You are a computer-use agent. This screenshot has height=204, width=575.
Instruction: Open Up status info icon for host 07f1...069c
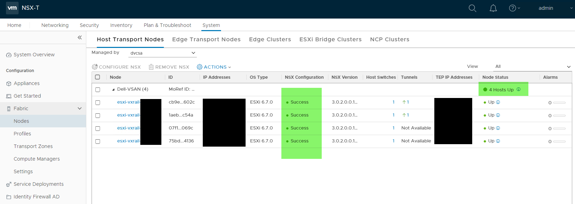[498, 128]
